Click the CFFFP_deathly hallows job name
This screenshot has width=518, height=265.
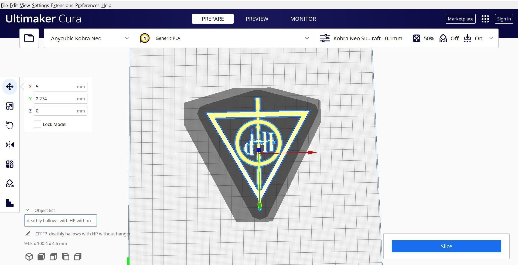pyautogui.click(x=83, y=234)
